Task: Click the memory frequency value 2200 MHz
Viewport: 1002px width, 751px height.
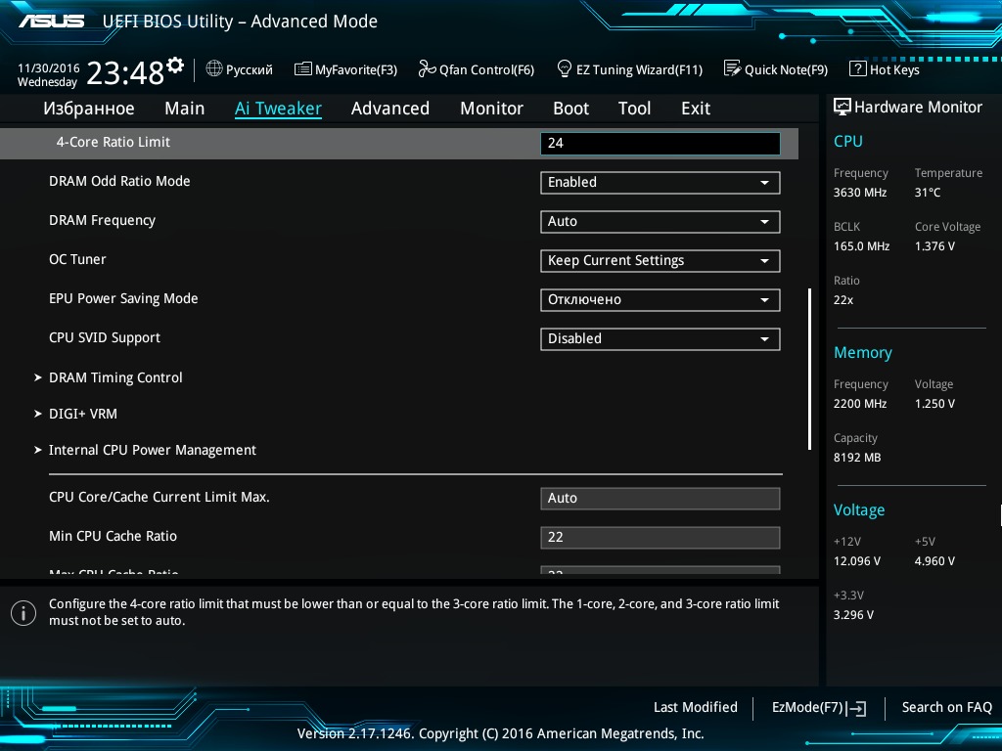Action: pyautogui.click(x=860, y=404)
